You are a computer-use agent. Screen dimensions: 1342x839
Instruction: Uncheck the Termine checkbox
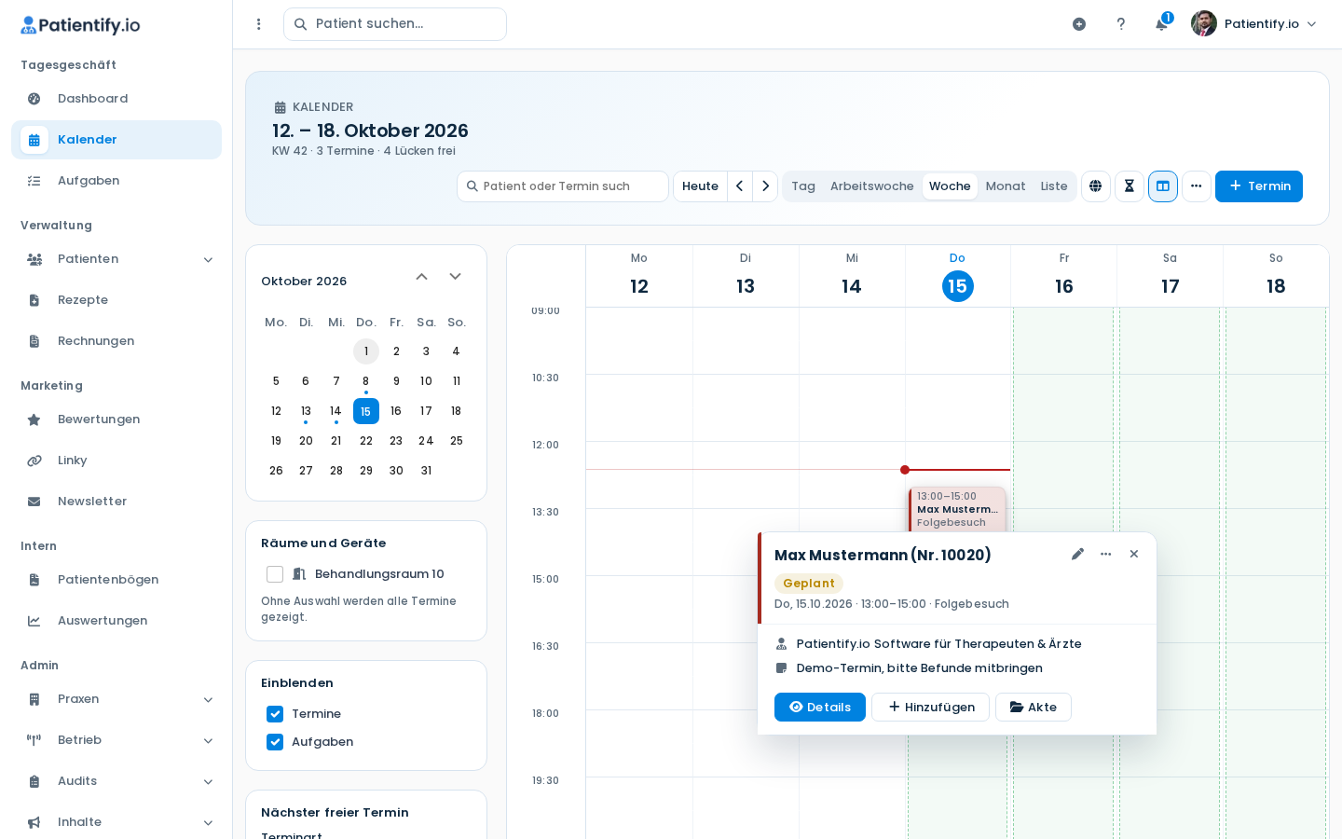(x=275, y=714)
